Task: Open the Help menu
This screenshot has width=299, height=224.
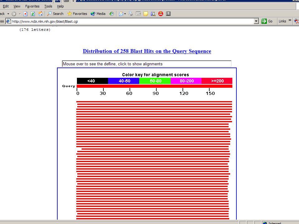Action: coord(60,6)
